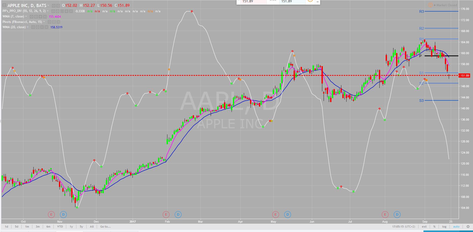Image resolution: width=473 pixels, height=232 pixels.
Task: Show All available history
Action: click(x=92, y=227)
